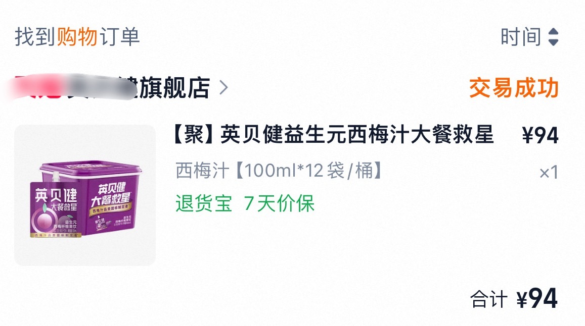This screenshot has height=326, width=585.
Task: Click the 【聚】 tag in title
Action: 194,135
